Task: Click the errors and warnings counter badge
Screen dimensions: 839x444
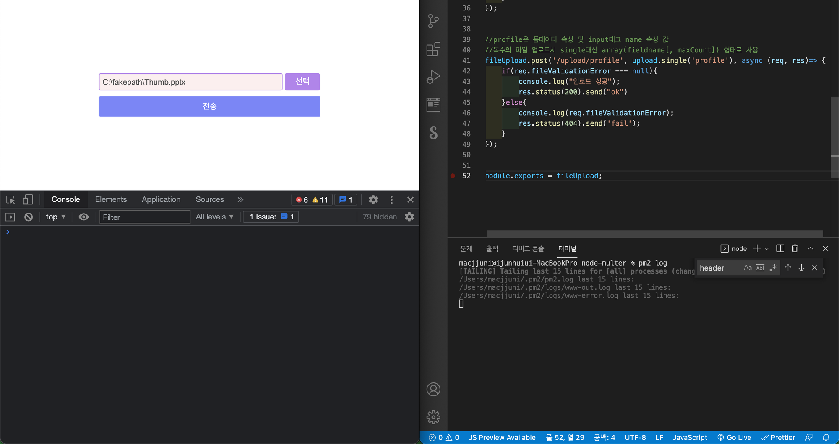Action: click(312, 200)
